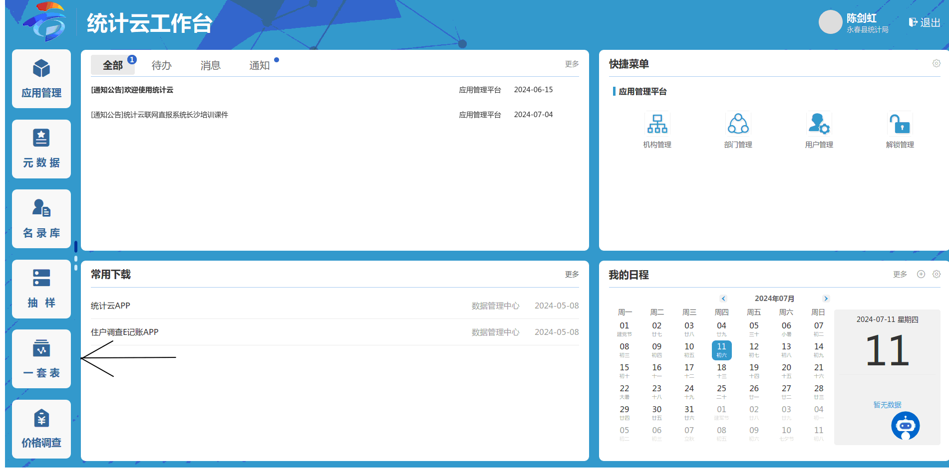Click the sidebar scroll indicator
Viewport: 949px width, 469px height.
coord(76,256)
